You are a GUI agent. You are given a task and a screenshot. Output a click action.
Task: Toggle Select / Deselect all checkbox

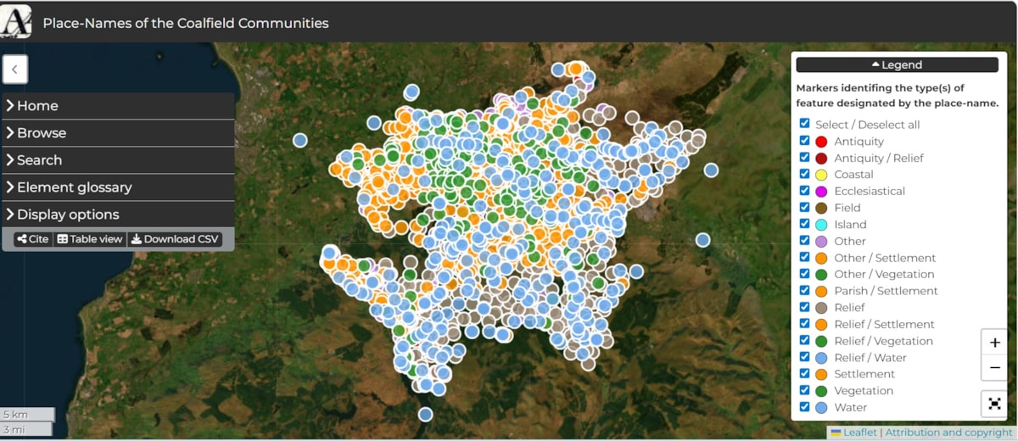(804, 124)
